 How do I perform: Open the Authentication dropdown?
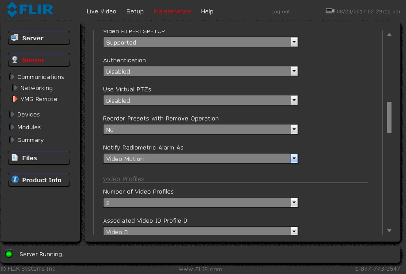294,71
